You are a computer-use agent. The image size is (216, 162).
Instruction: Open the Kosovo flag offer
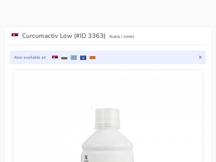point(83,58)
